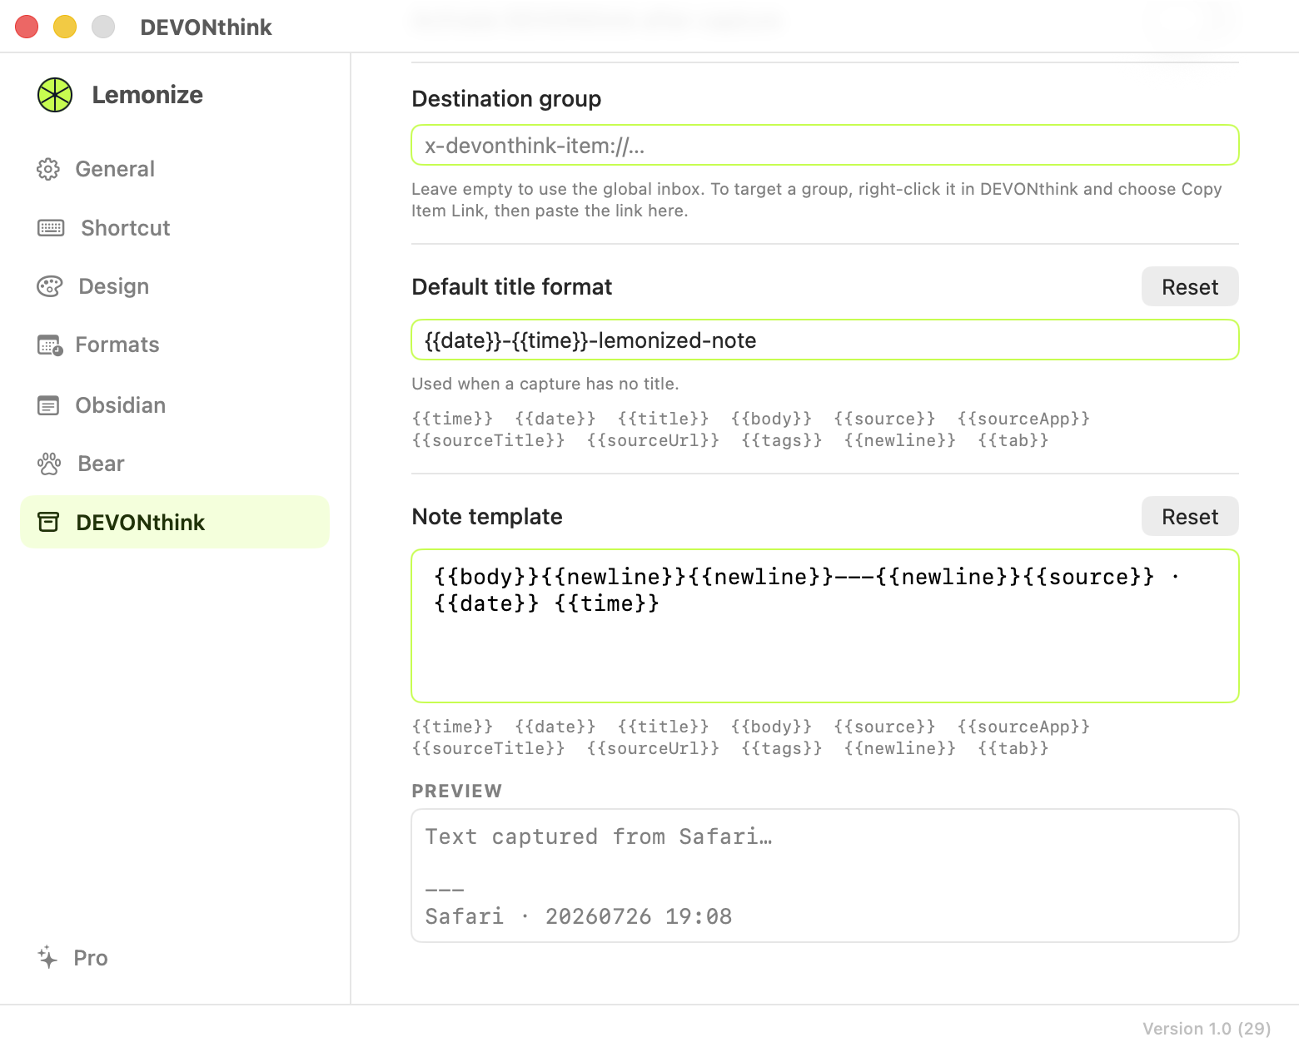This screenshot has width=1299, height=1052.
Task: Click the 'Leave empty to use the global inbox' help text
Action: tap(817, 200)
